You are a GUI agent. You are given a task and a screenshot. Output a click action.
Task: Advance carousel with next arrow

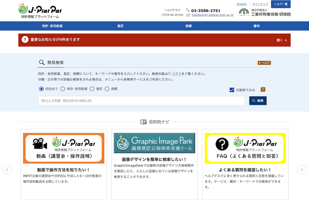[x=302, y=170]
